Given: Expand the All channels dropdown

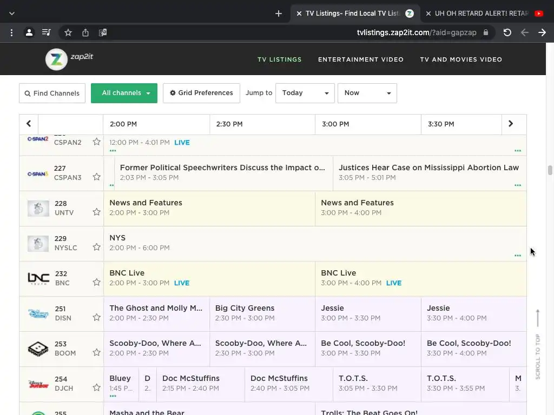Looking at the screenshot, I should [x=124, y=93].
